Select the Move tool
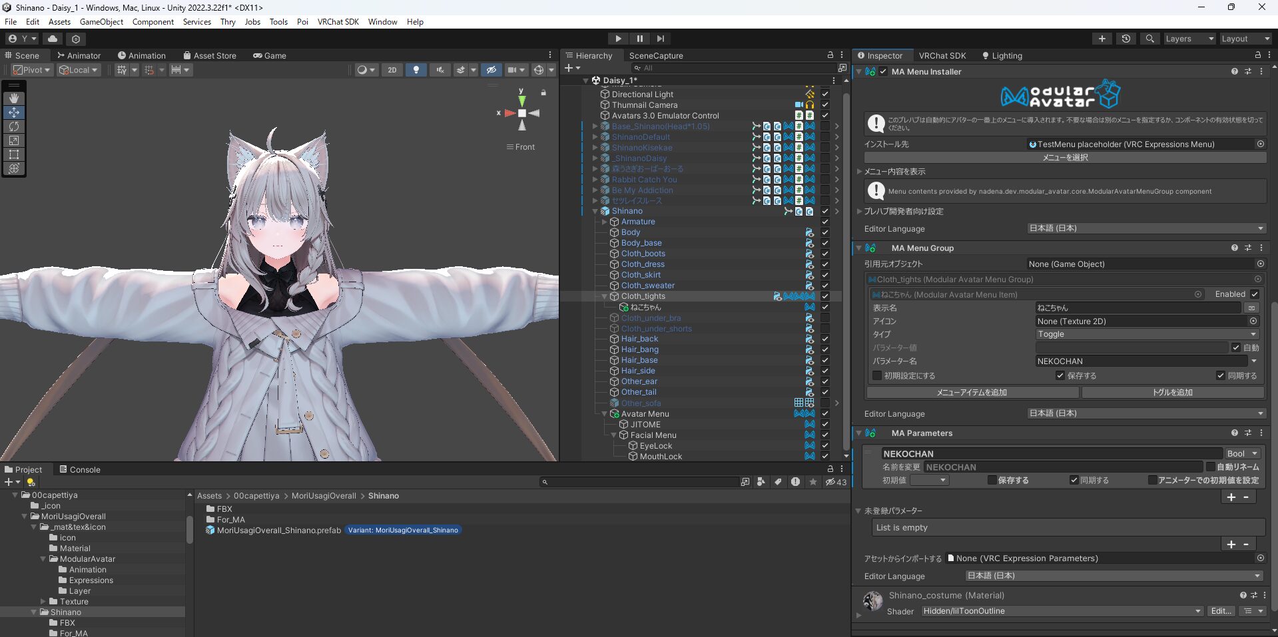The image size is (1278, 637). [x=14, y=112]
